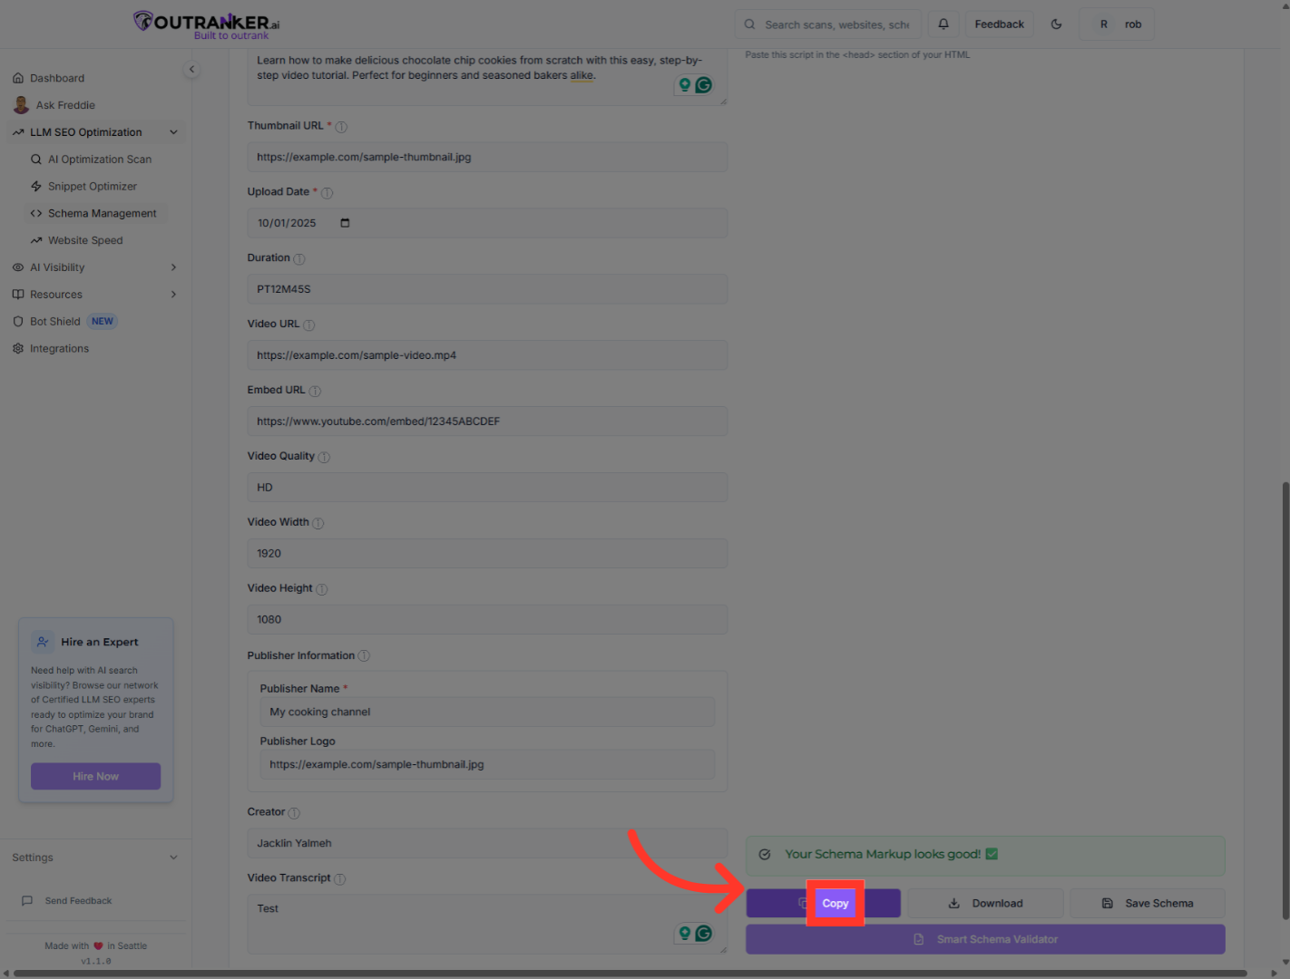This screenshot has height=979, width=1290.
Task: Click the lightbulb icon in the description box
Action: pos(685,85)
